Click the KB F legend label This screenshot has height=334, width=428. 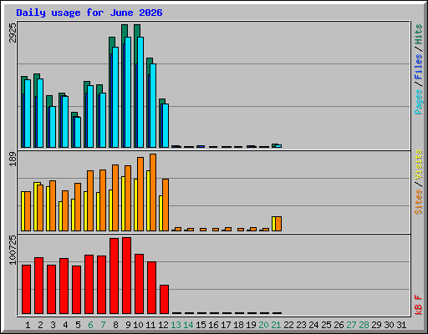coord(419,305)
